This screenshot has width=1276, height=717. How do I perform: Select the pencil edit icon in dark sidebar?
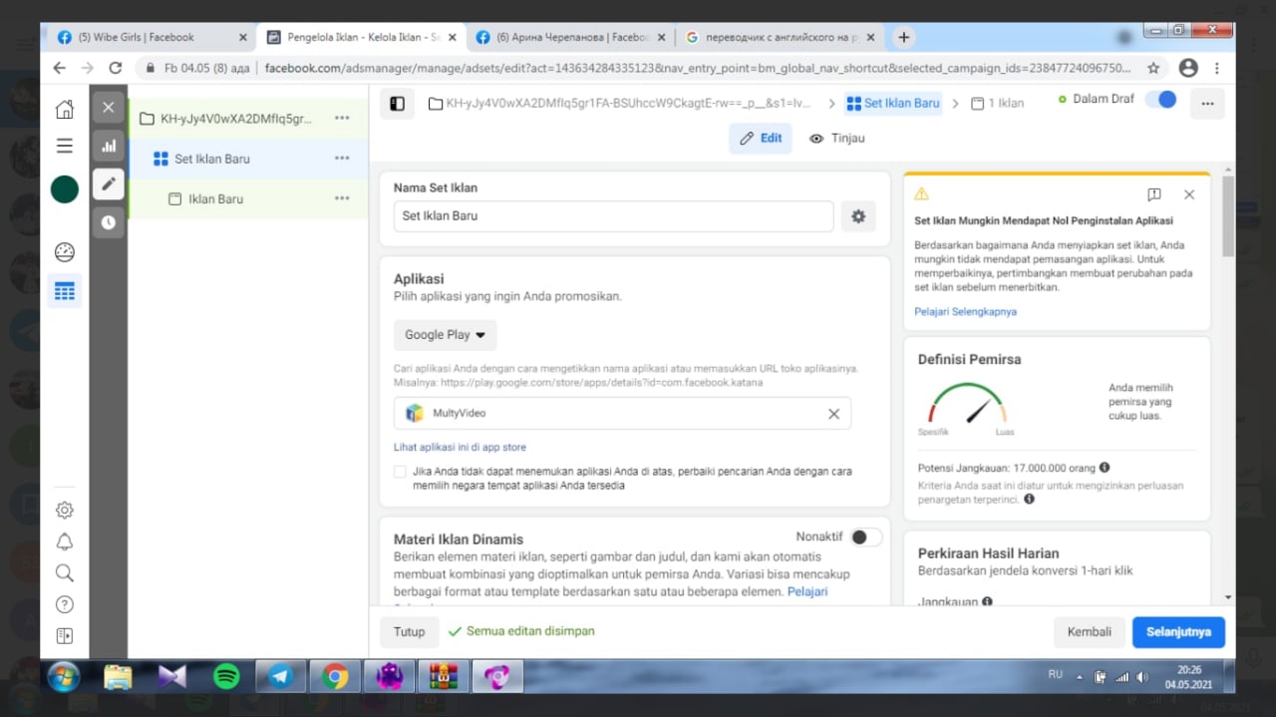[x=109, y=184]
